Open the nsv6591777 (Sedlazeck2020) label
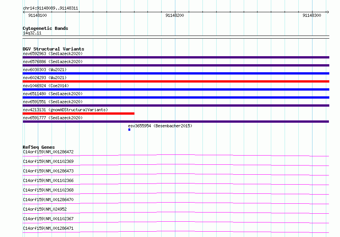 point(53,118)
